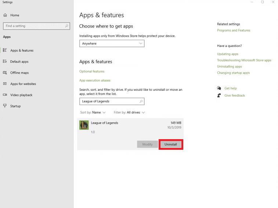Click the Default apps sidebar icon
278x208 pixels.
5,61
